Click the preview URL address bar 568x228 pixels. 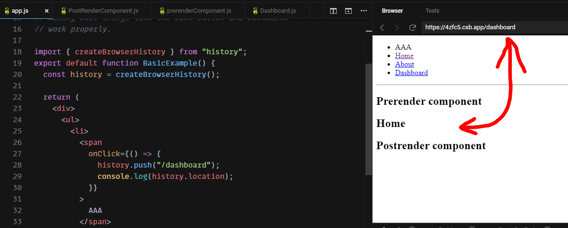click(494, 27)
